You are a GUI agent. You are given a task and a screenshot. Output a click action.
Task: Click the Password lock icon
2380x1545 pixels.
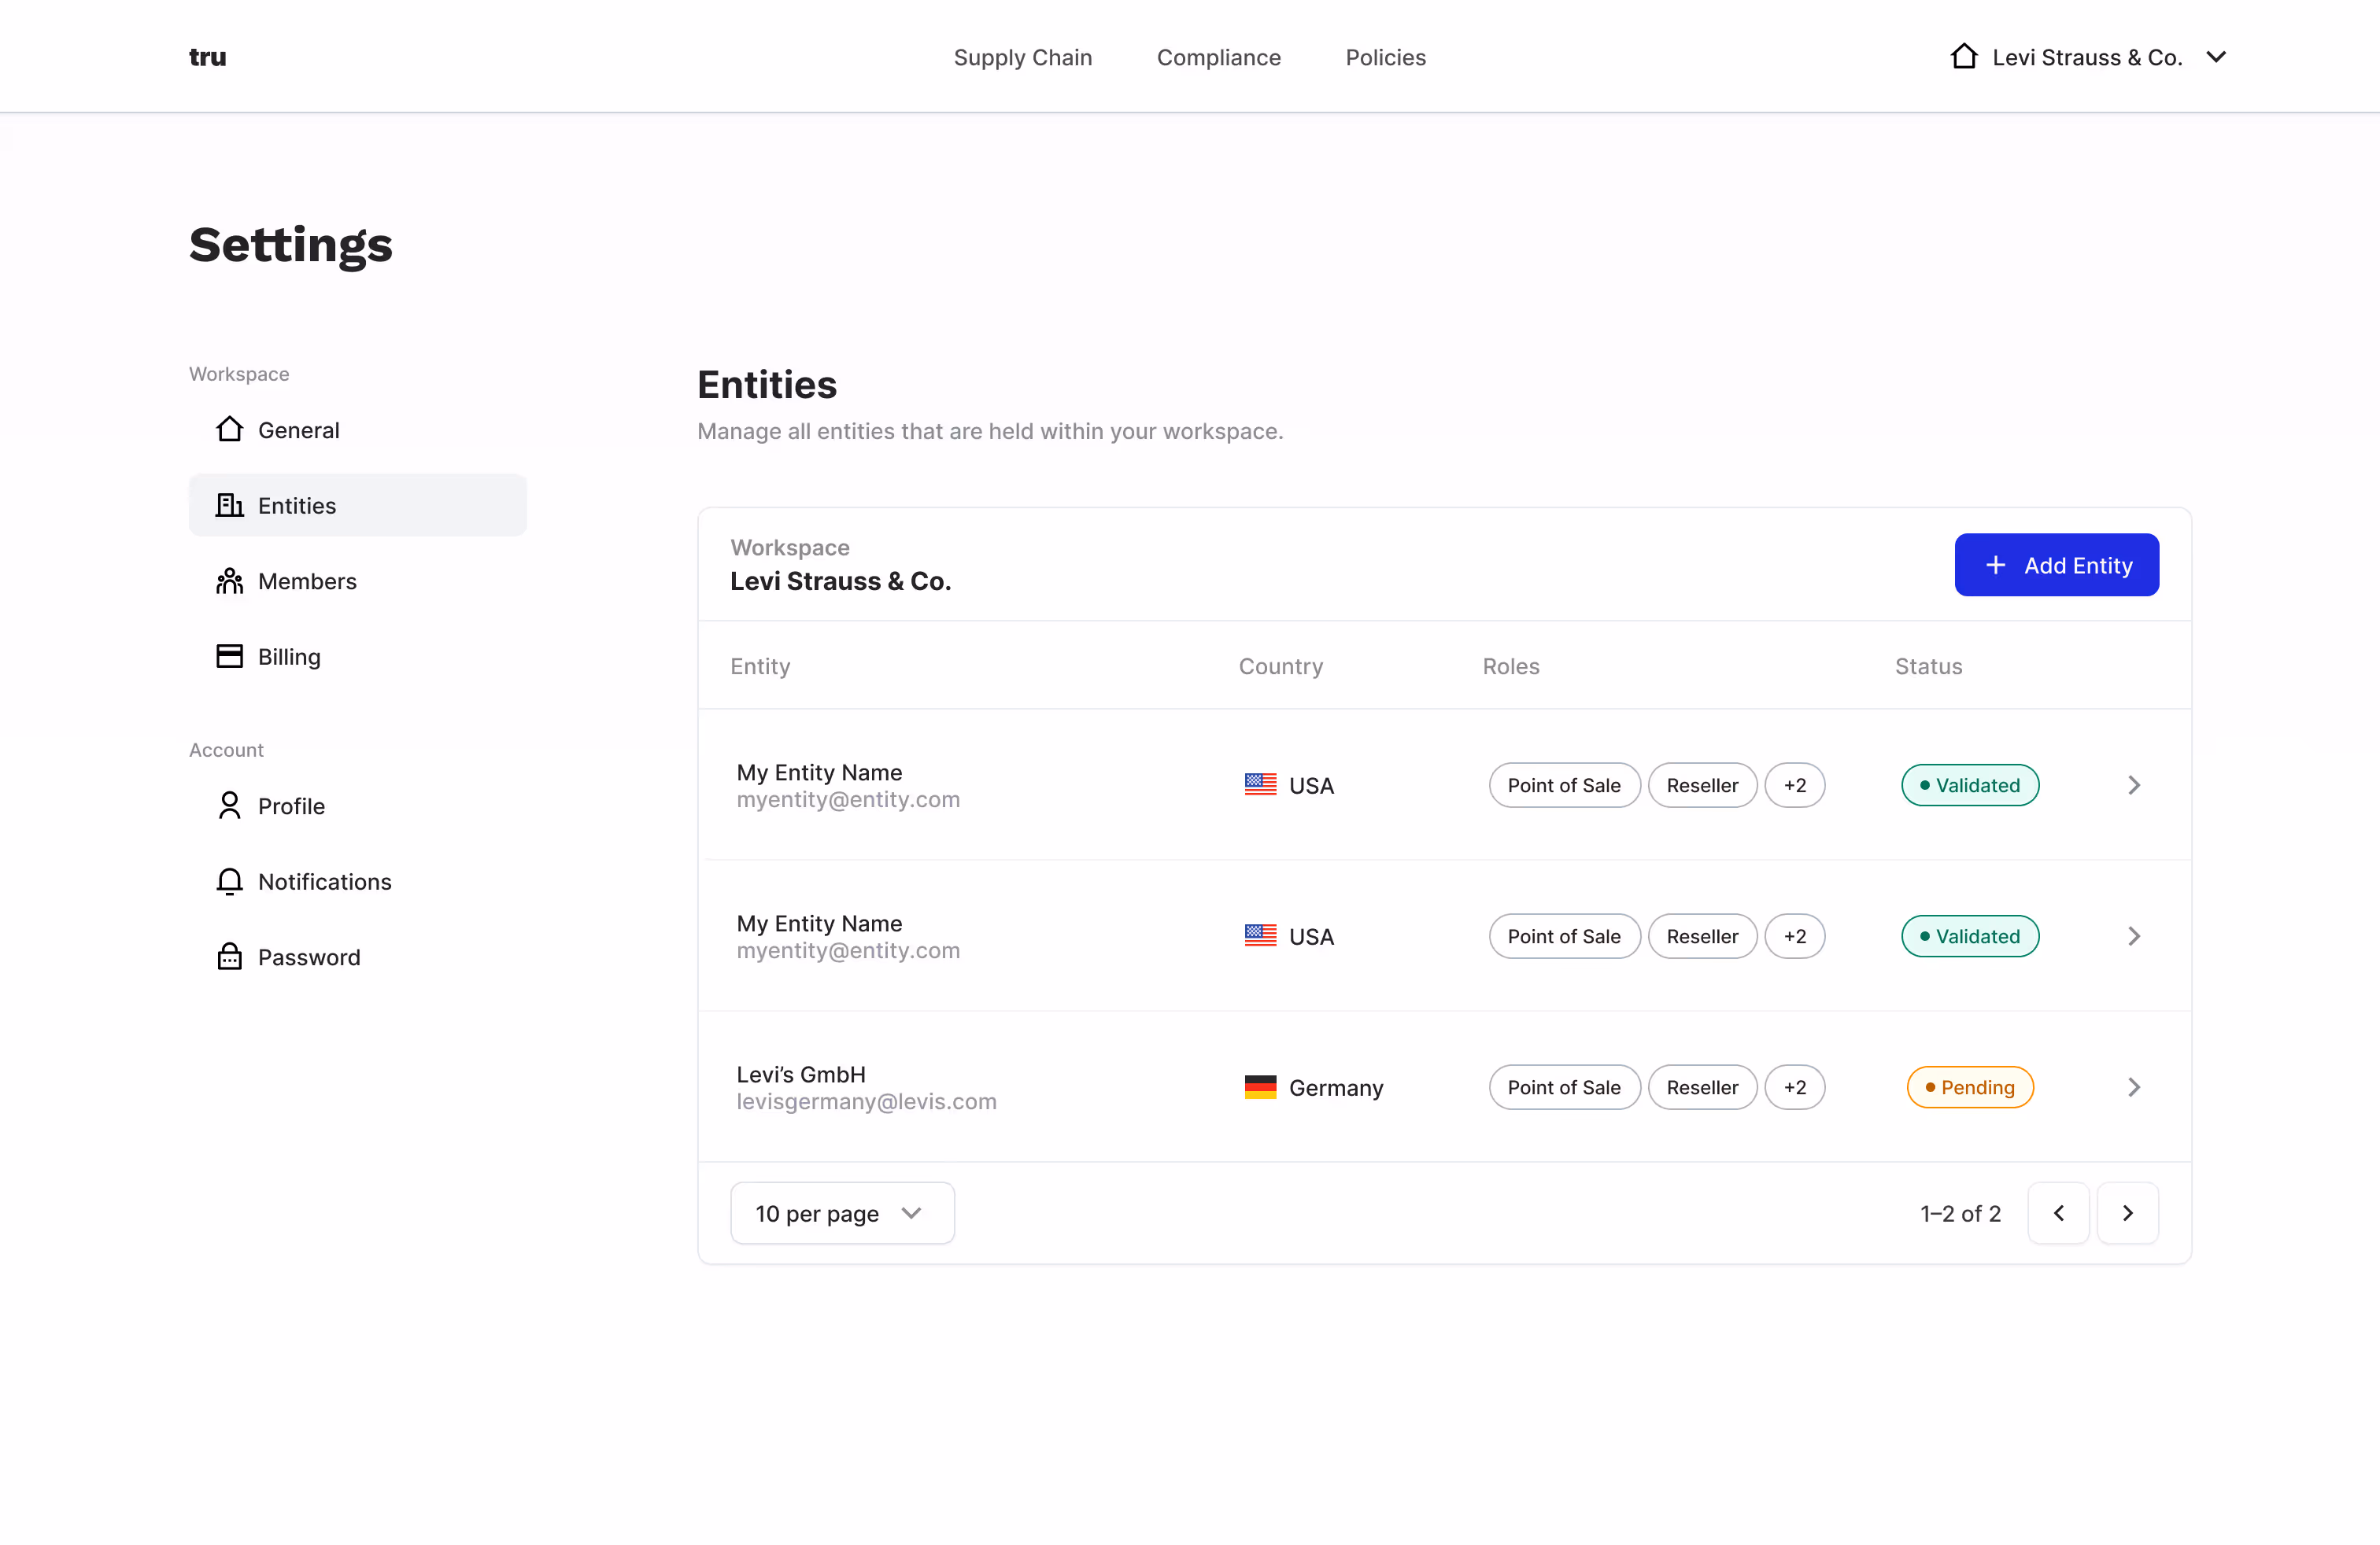tap(229, 955)
